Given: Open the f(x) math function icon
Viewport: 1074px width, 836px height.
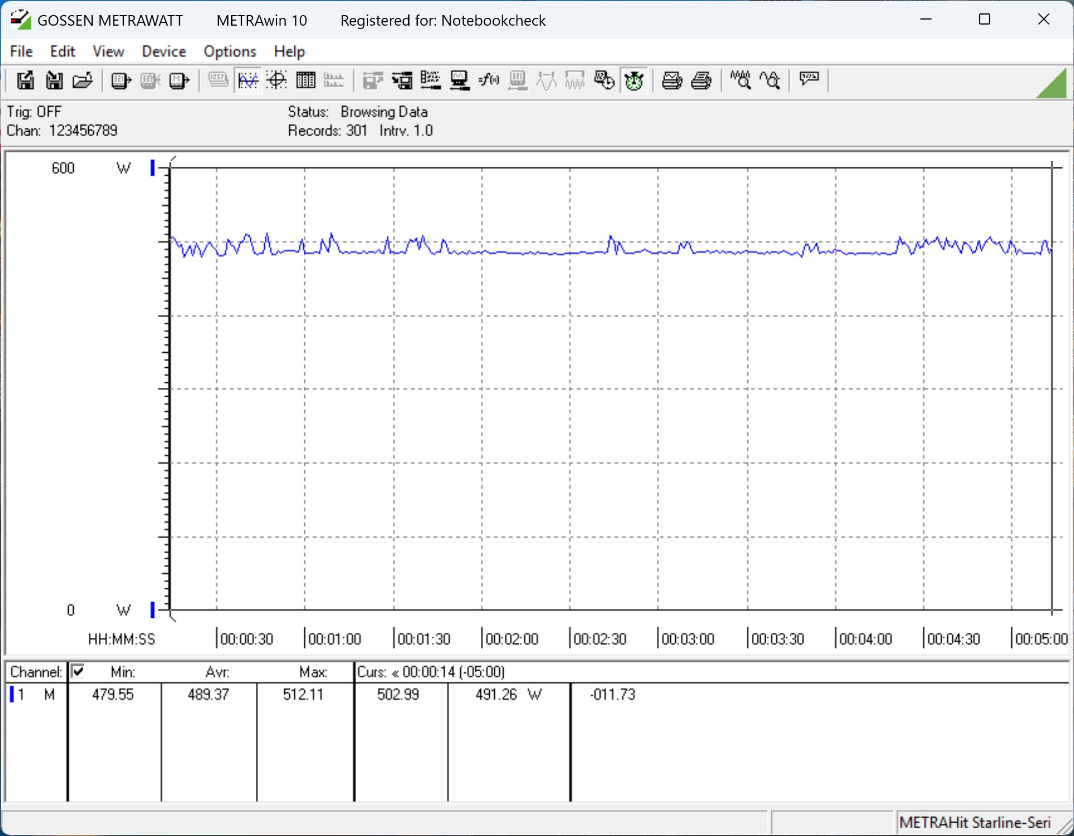Looking at the screenshot, I should click(489, 80).
